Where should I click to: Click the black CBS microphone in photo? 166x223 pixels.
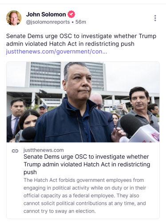pos(26,134)
